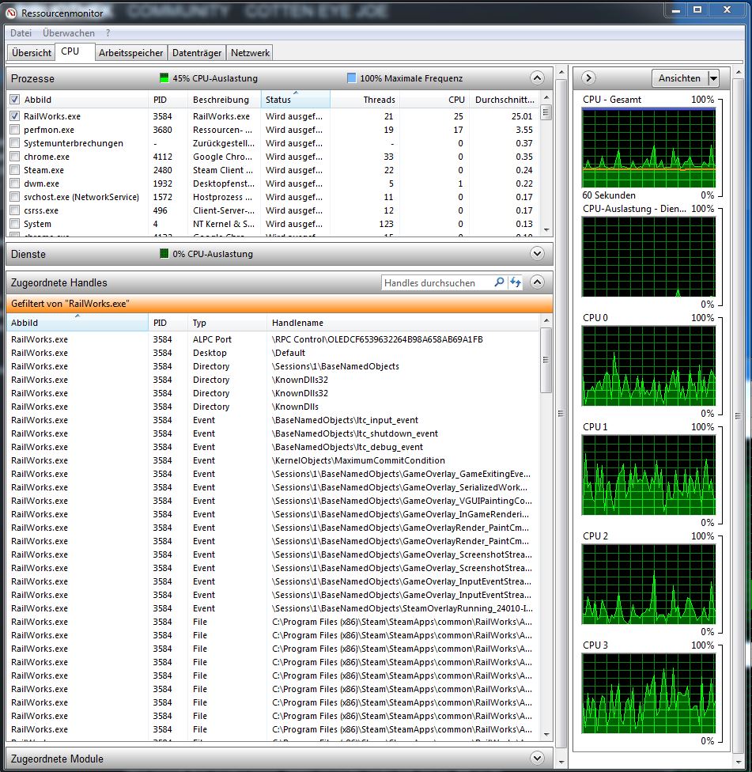Image resolution: width=752 pixels, height=772 pixels.
Task: Click the search magnifier icon in handles box
Action: click(499, 282)
